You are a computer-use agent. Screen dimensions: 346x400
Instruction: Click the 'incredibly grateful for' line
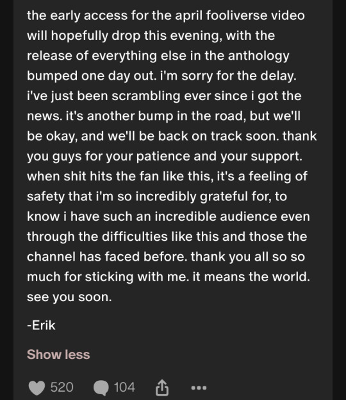(157, 196)
